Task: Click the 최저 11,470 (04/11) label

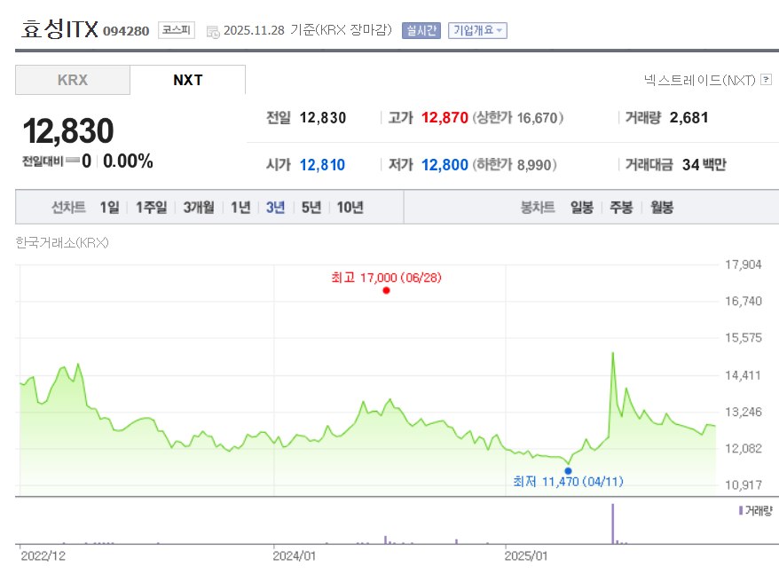Action: 568,482
